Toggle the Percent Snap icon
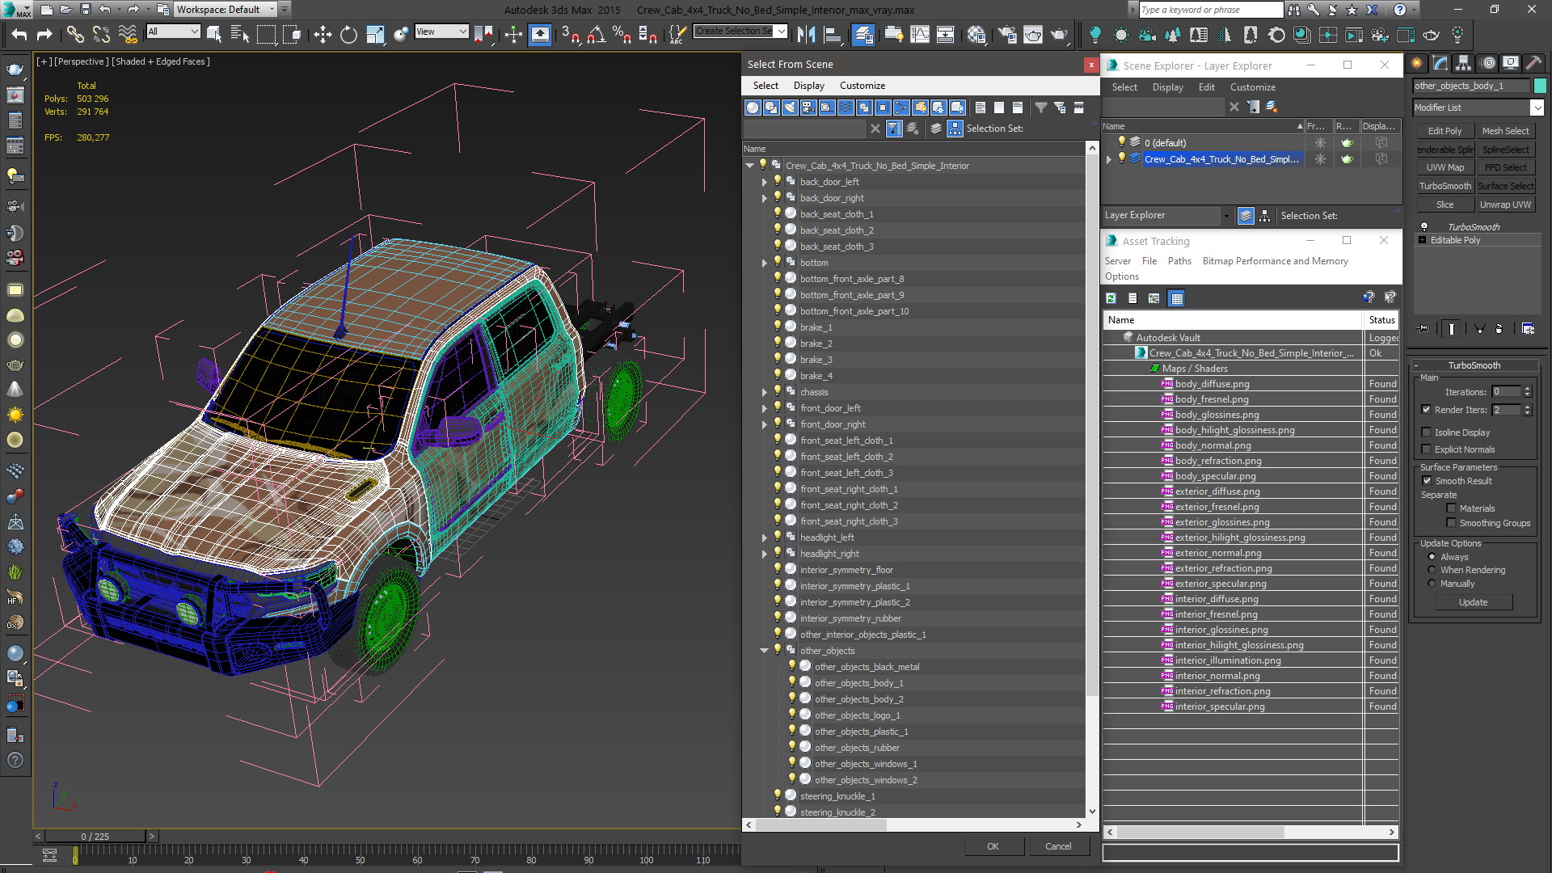This screenshot has height=873, width=1552. point(622,34)
